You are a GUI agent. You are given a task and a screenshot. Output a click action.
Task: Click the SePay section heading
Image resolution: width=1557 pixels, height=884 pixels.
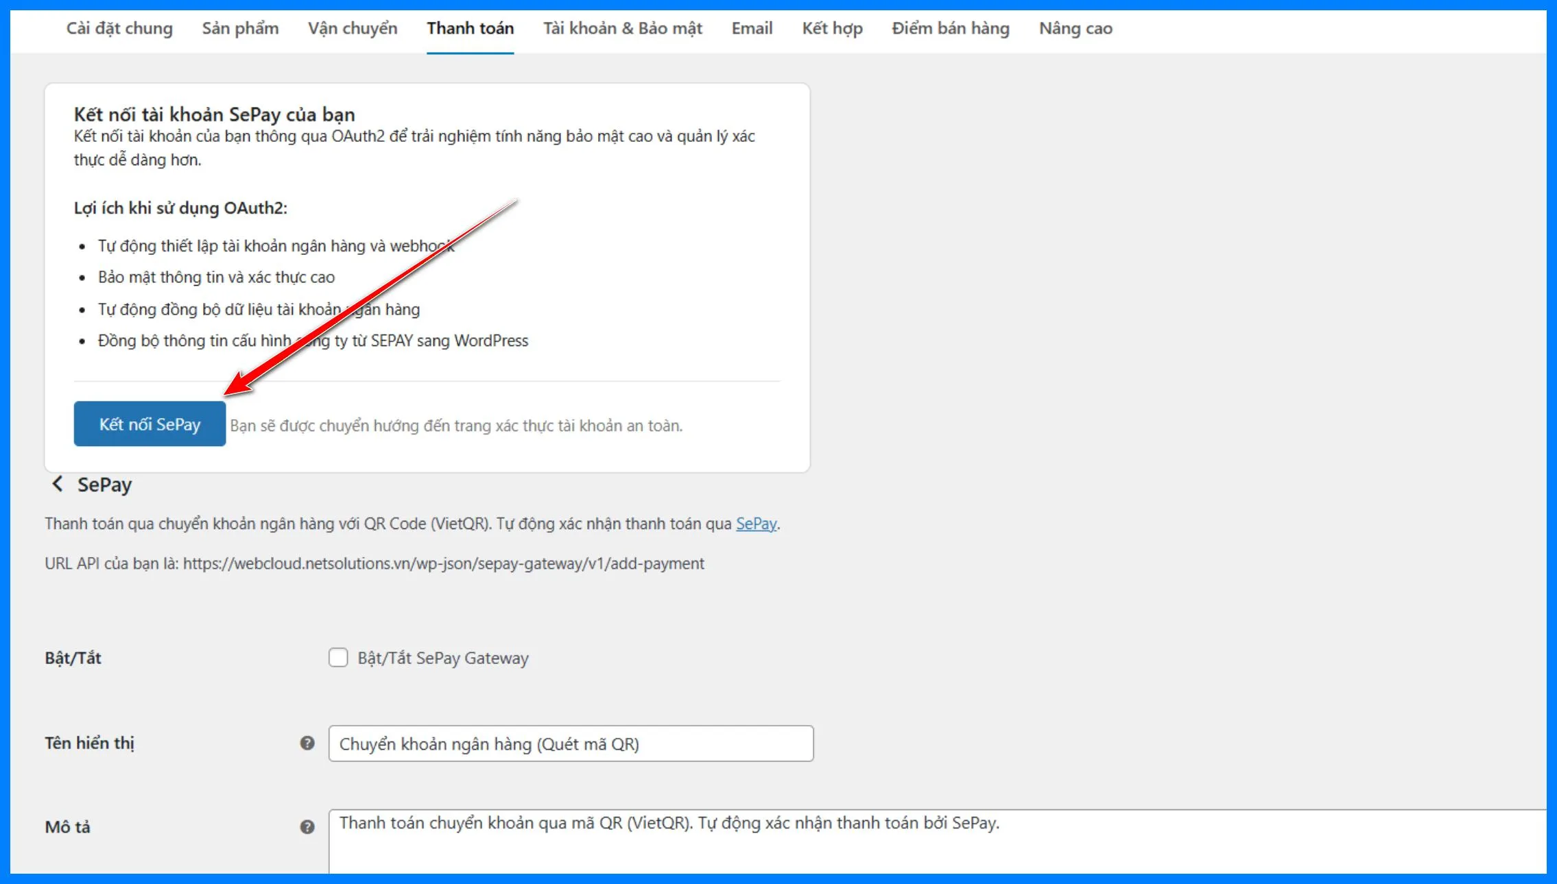click(x=104, y=484)
